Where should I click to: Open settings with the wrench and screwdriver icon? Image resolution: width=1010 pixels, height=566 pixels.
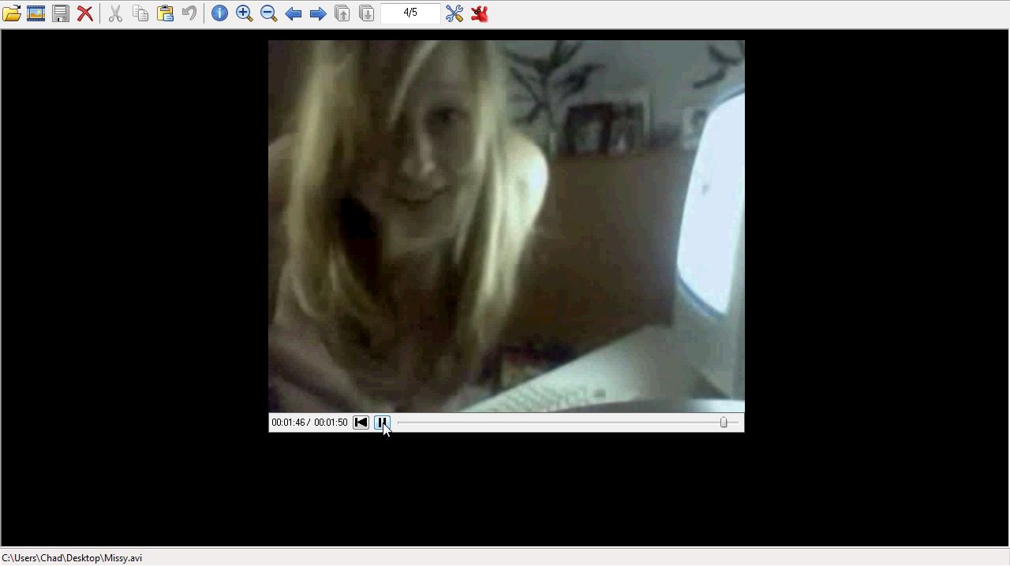[454, 13]
